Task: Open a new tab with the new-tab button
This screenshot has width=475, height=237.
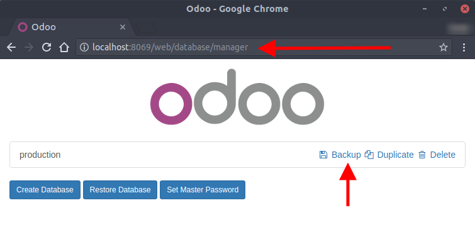Action: point(147,28)
